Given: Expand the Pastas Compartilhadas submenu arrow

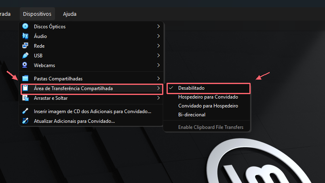Looking at the screenshot, I should (158, 78).
